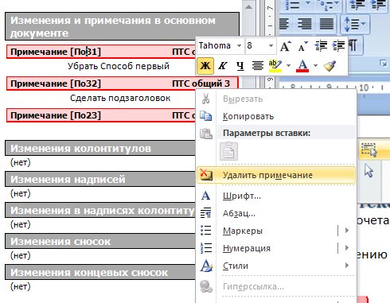Click comment text Сделать подзаголовок
Viewport: 390px width, 303px height.
[x=120, y=98]
